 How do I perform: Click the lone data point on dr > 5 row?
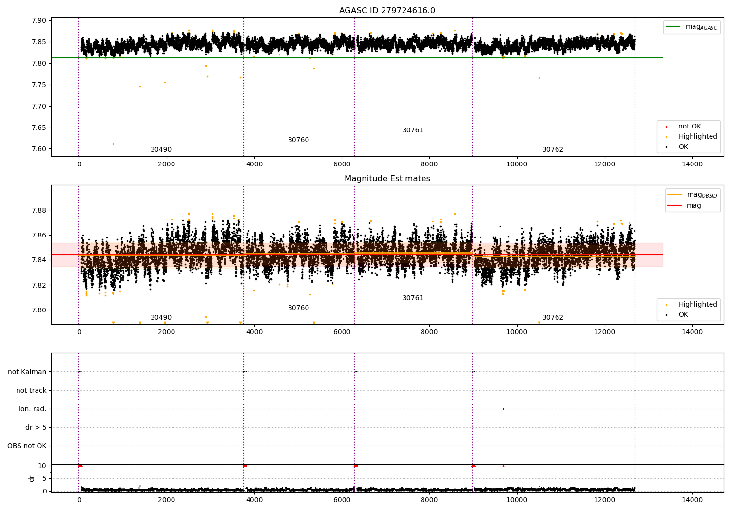tap(503, 427)
